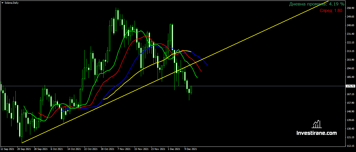Screen dimensions: 356x152
Task: Click the 112.15 price axis label
Action: coord(350,146)
